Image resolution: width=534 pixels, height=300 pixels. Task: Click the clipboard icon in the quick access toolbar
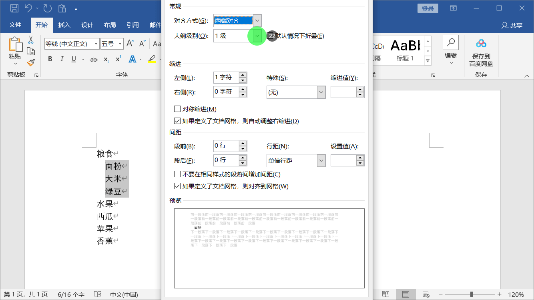point(62,8)
